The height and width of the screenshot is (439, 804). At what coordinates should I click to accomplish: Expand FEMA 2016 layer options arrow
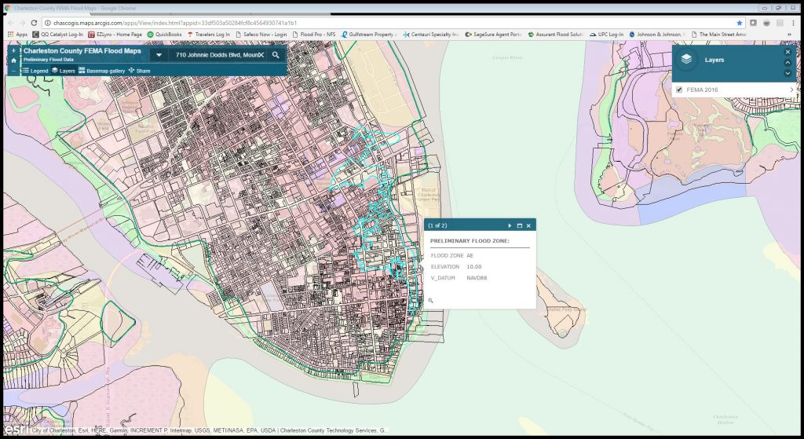coord(791,90)
